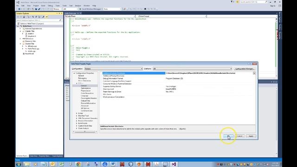The width and height of the screenshot is (297, 167).
Task: Open the Solution Configurations dropdown showing Release
Action: 58,9
